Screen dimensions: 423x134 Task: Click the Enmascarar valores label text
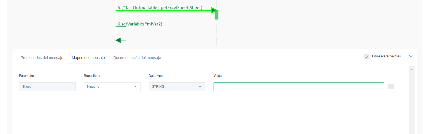[386, 56]
